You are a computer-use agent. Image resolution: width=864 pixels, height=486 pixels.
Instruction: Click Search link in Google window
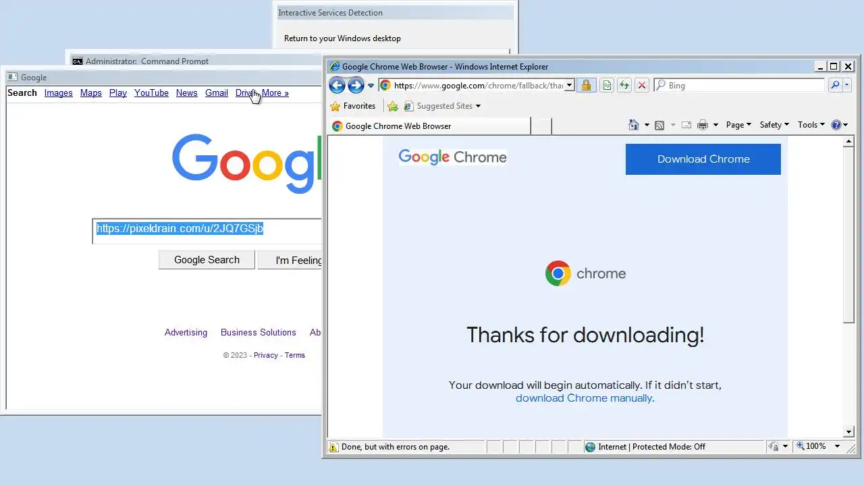(x=22, y=93)
